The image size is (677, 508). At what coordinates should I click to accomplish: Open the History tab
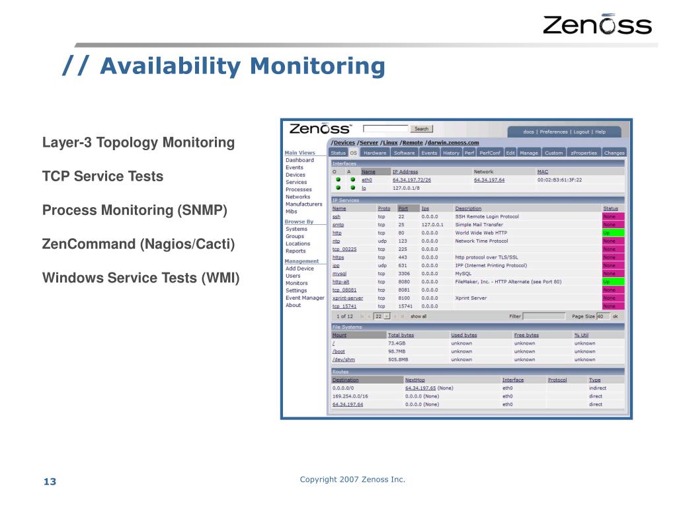coord(451,153)
